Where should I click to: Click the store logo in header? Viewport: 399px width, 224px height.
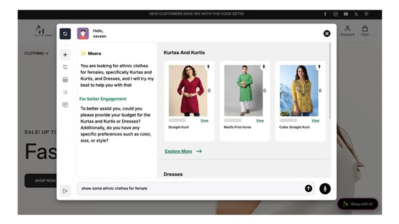point(43,31)
